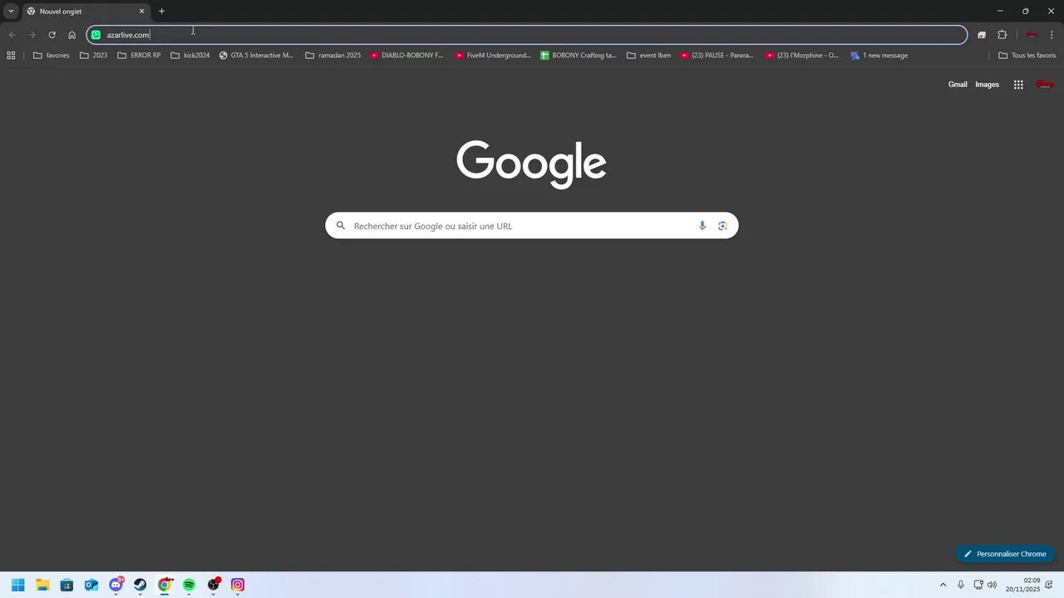Click the Personnaliser Chrome button
Viewport: 1064px width, 598px height.
(1005, 554)
